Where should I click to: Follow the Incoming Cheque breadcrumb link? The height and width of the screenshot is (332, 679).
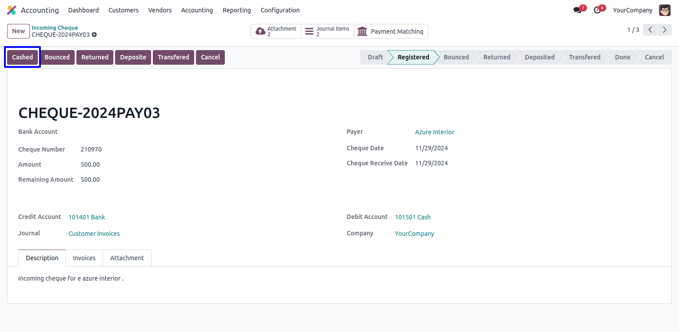point(55,27)
